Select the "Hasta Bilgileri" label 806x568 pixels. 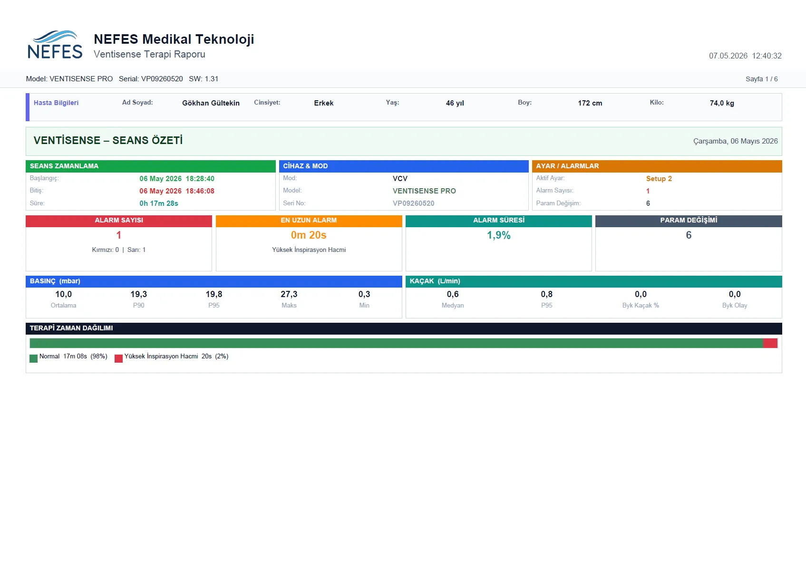point(56,103)
